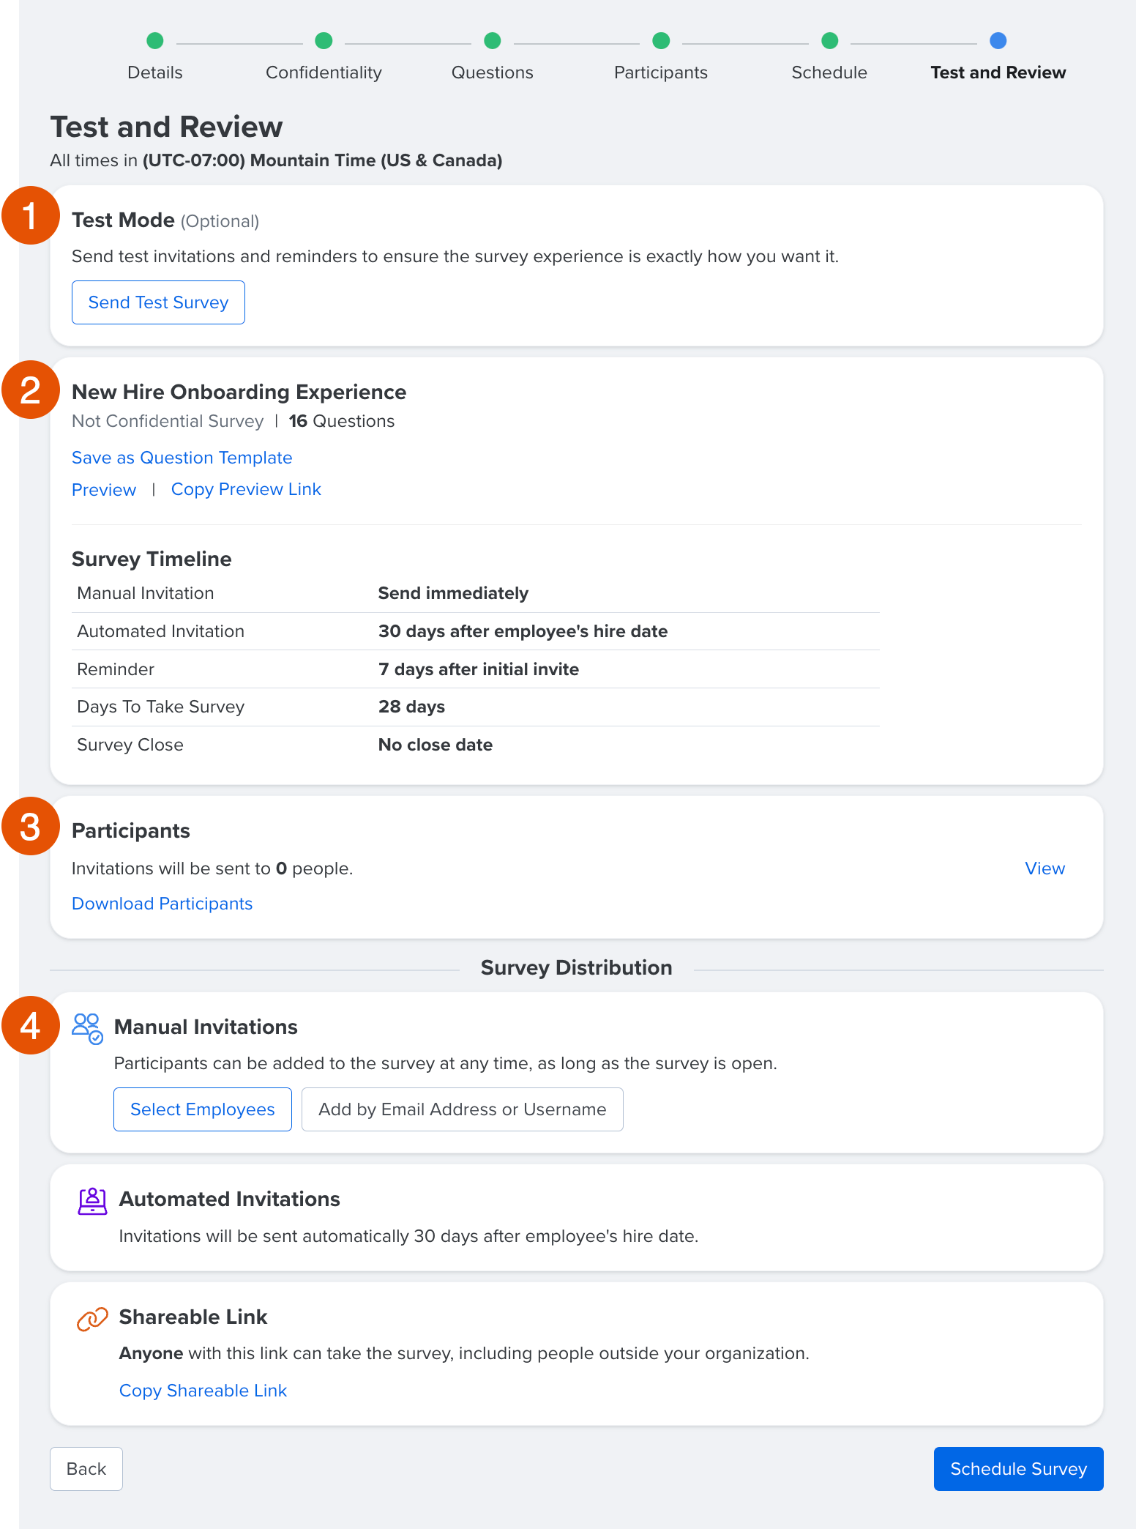Click Schedule Survey button
Screen dimensions: 1136x1529
pyautogui.click(x=1018, y=1469)
